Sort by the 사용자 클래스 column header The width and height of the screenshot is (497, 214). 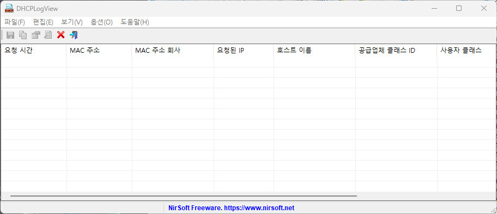pyautogui.click(x=466, y=51)
